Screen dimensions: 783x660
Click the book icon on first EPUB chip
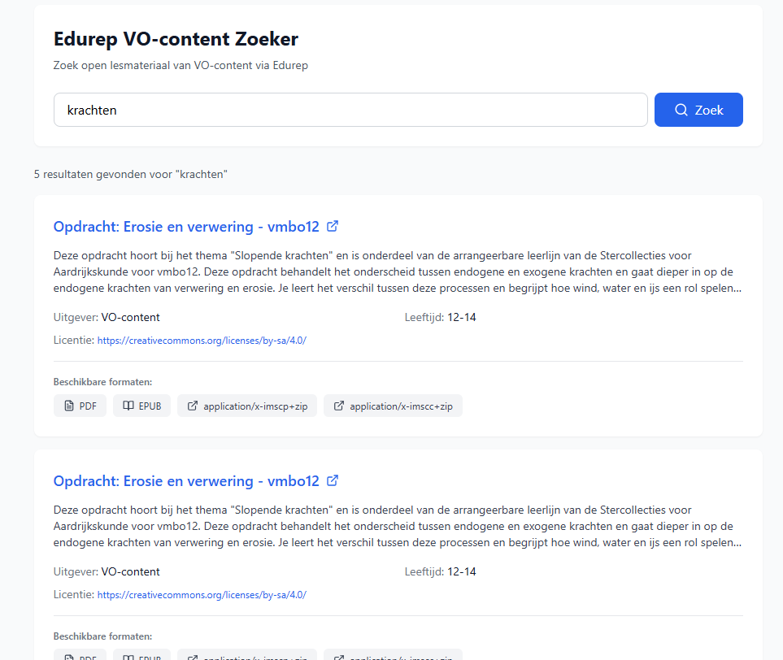pos(128,406)
